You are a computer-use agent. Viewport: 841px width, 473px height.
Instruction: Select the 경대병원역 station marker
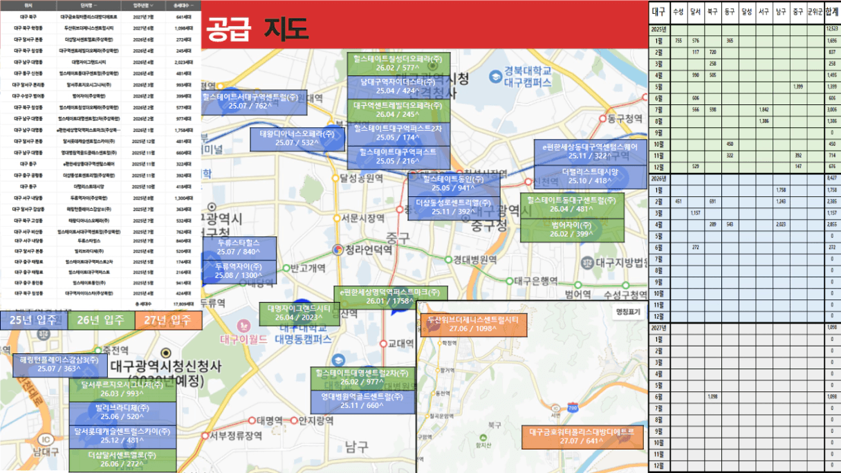point(447,260)
